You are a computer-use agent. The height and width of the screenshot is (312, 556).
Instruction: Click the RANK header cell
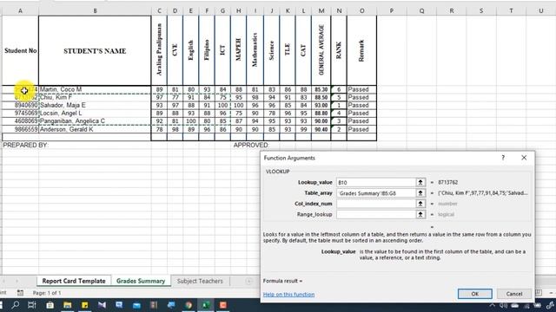pyautogui.click(x=339, y=51)
